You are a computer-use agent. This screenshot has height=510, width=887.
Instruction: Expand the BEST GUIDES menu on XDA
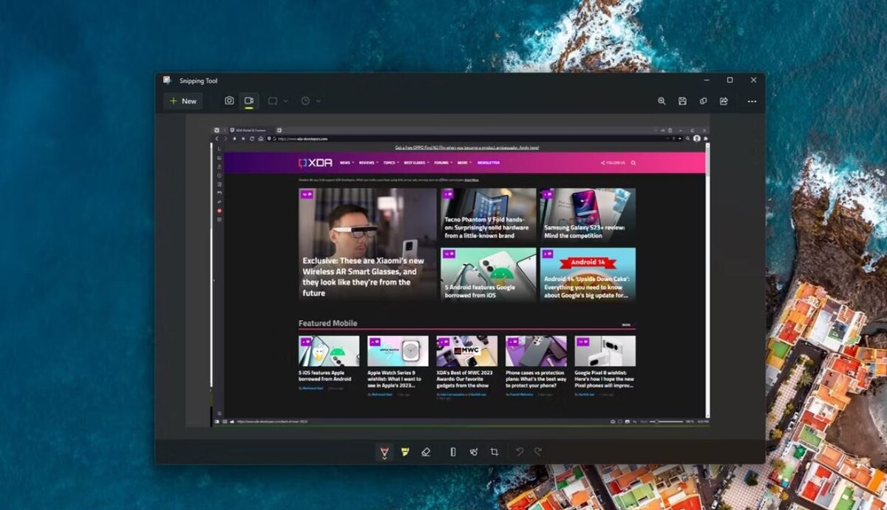[417, 163]
